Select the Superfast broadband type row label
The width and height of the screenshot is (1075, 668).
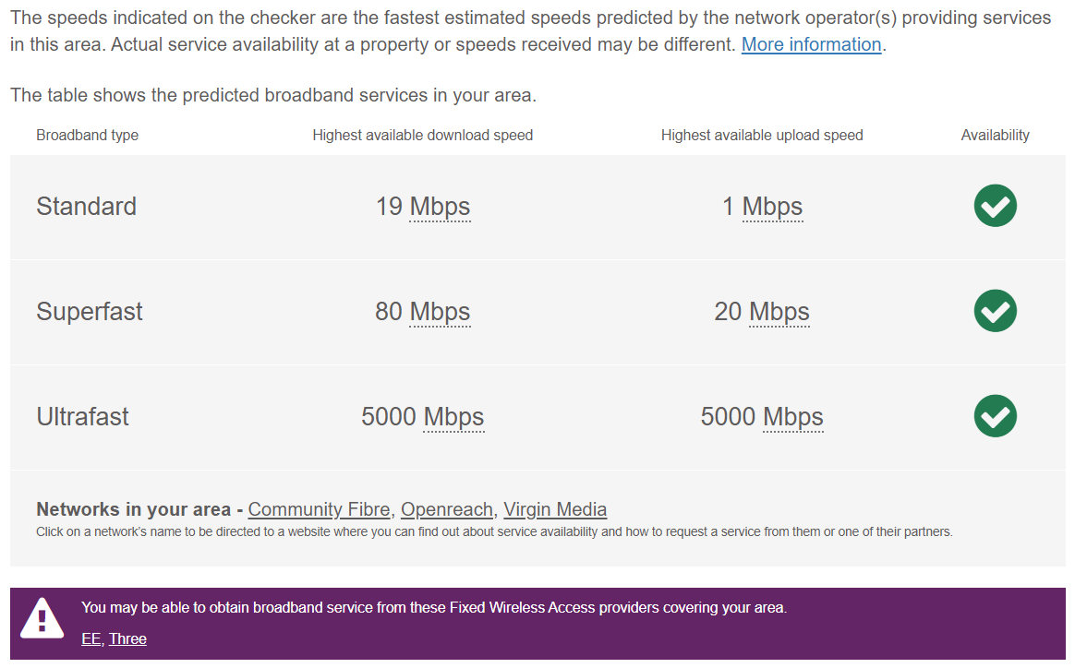tap(90, 312)
